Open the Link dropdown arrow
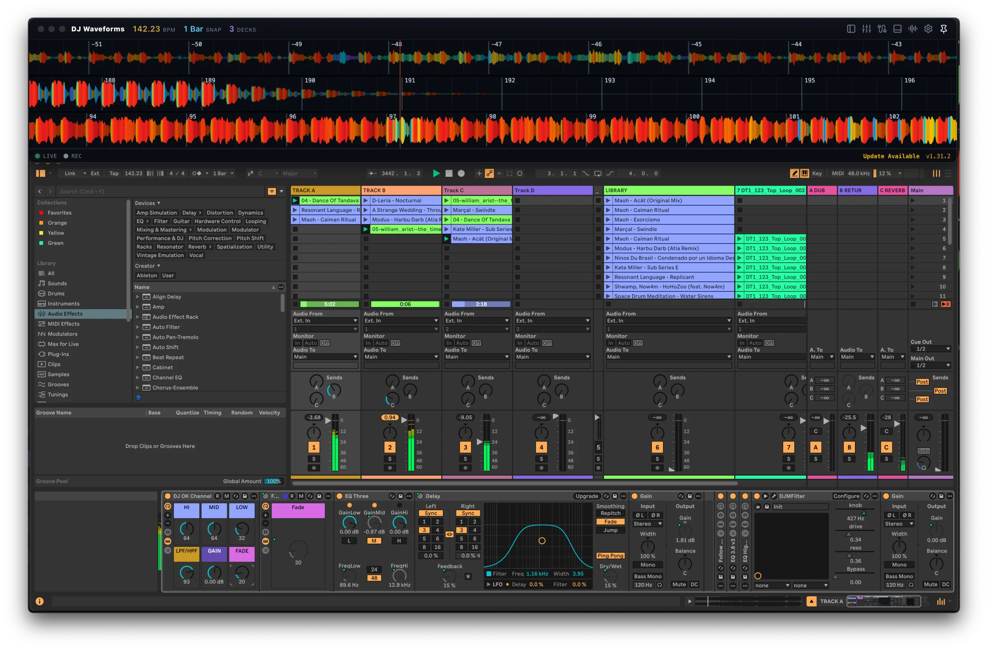The width and height of the screenshot is (986, 650). [x=85, y=173]
